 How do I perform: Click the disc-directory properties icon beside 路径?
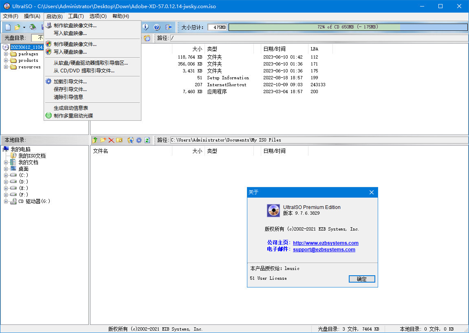coord(147,38)
